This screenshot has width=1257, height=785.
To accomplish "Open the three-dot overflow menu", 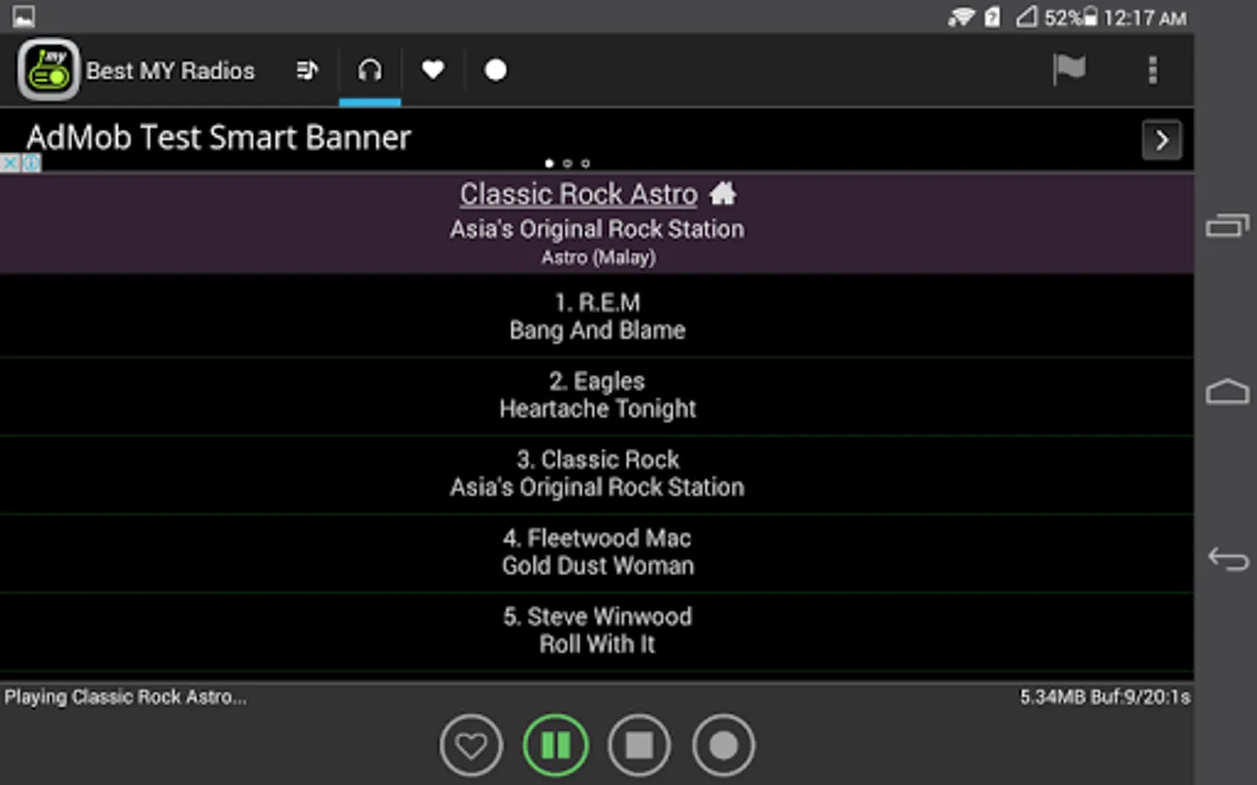I will [1152, 70].
